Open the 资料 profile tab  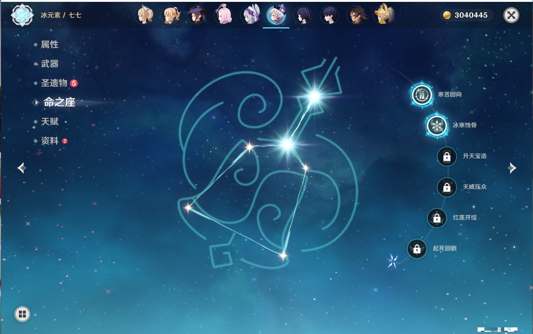[49, 141]
